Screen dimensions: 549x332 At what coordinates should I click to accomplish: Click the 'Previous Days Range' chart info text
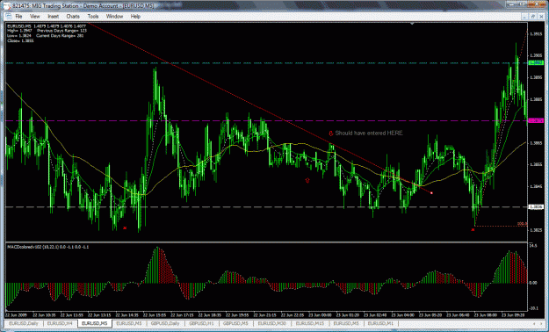[61, 31]
